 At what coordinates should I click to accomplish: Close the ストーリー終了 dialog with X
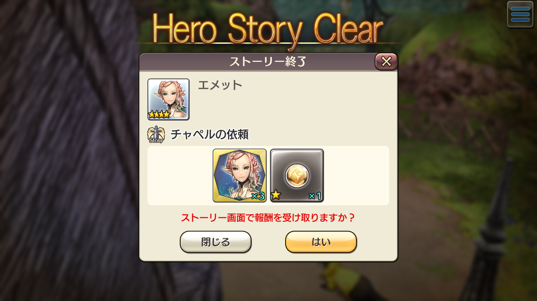coord(386,61)
